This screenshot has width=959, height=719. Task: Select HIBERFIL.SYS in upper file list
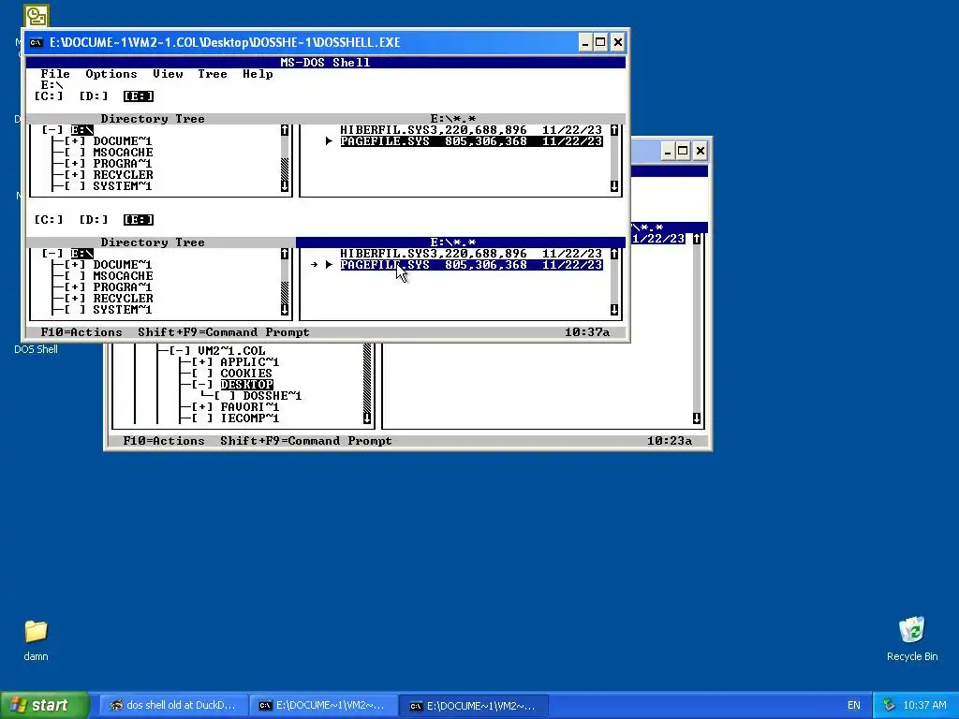click(x=471, y=130)
